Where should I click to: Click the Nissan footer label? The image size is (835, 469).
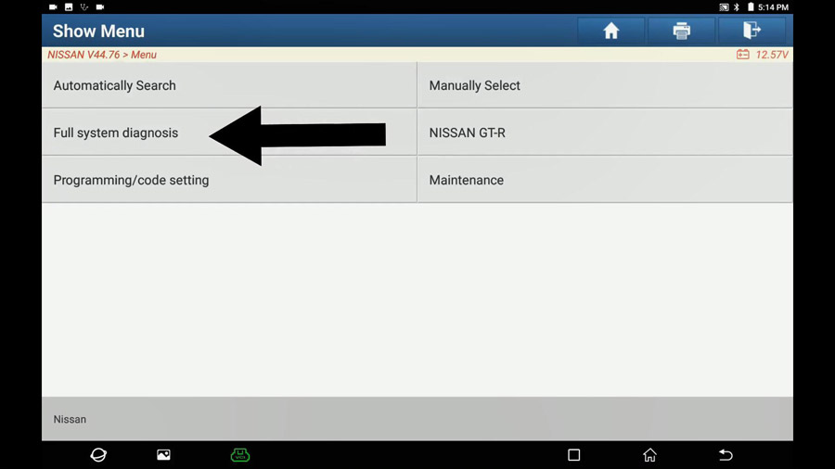(x=70, y=419)
